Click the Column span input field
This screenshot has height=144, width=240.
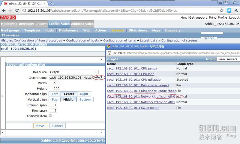click(x=53, y=105)
